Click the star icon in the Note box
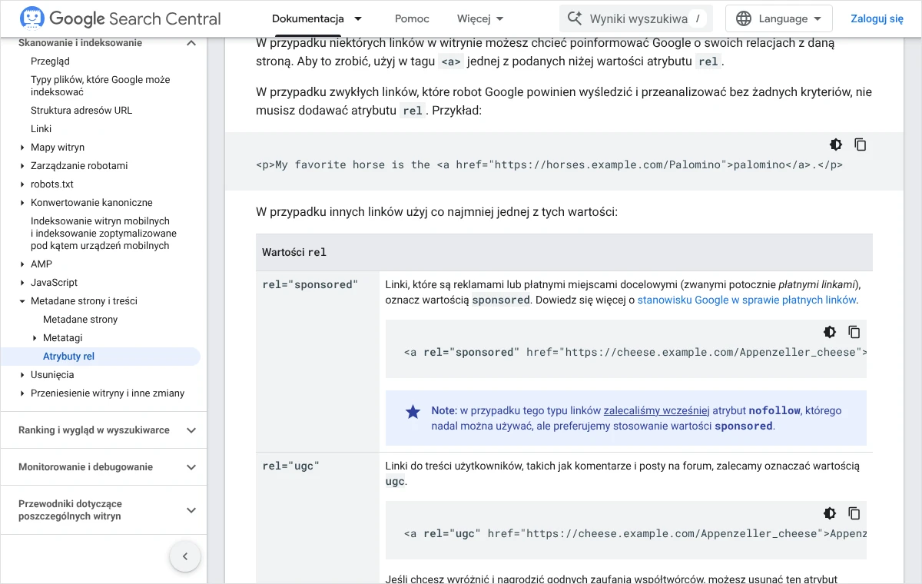 coord(413,412)
